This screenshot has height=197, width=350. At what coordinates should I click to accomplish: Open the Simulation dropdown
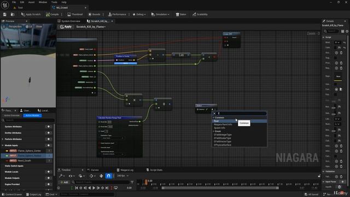tap(160, 14)
